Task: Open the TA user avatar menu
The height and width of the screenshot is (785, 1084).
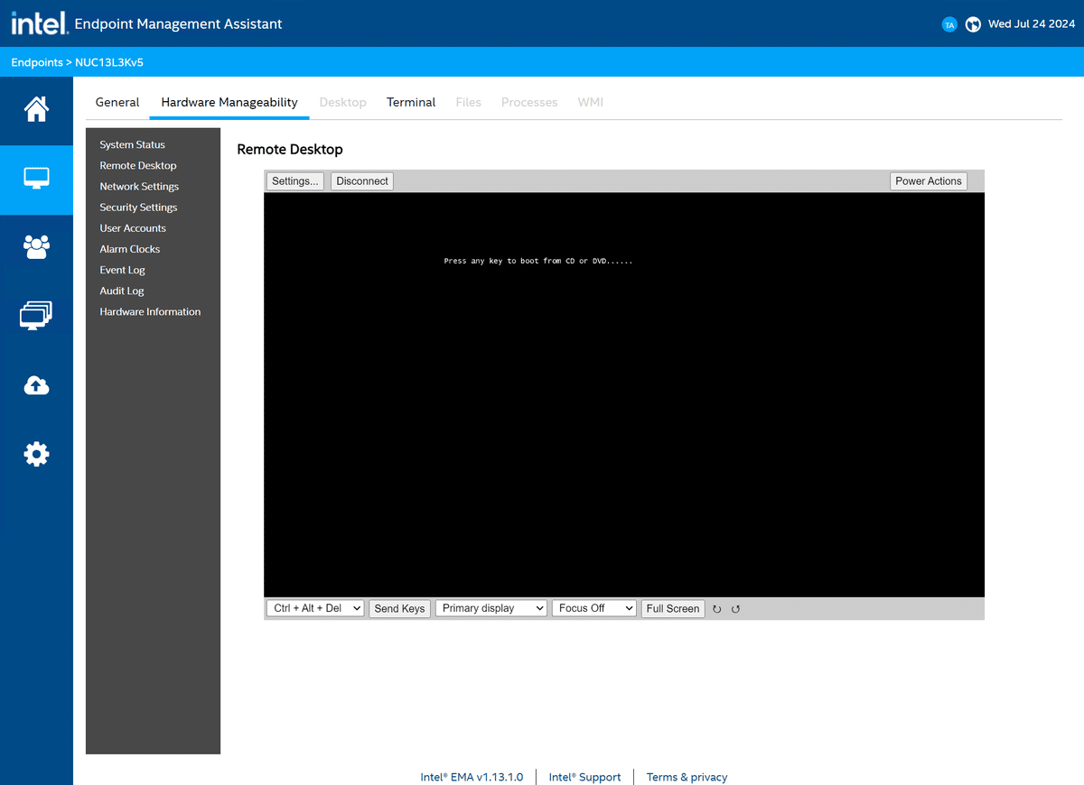Action: click(949, 24)
